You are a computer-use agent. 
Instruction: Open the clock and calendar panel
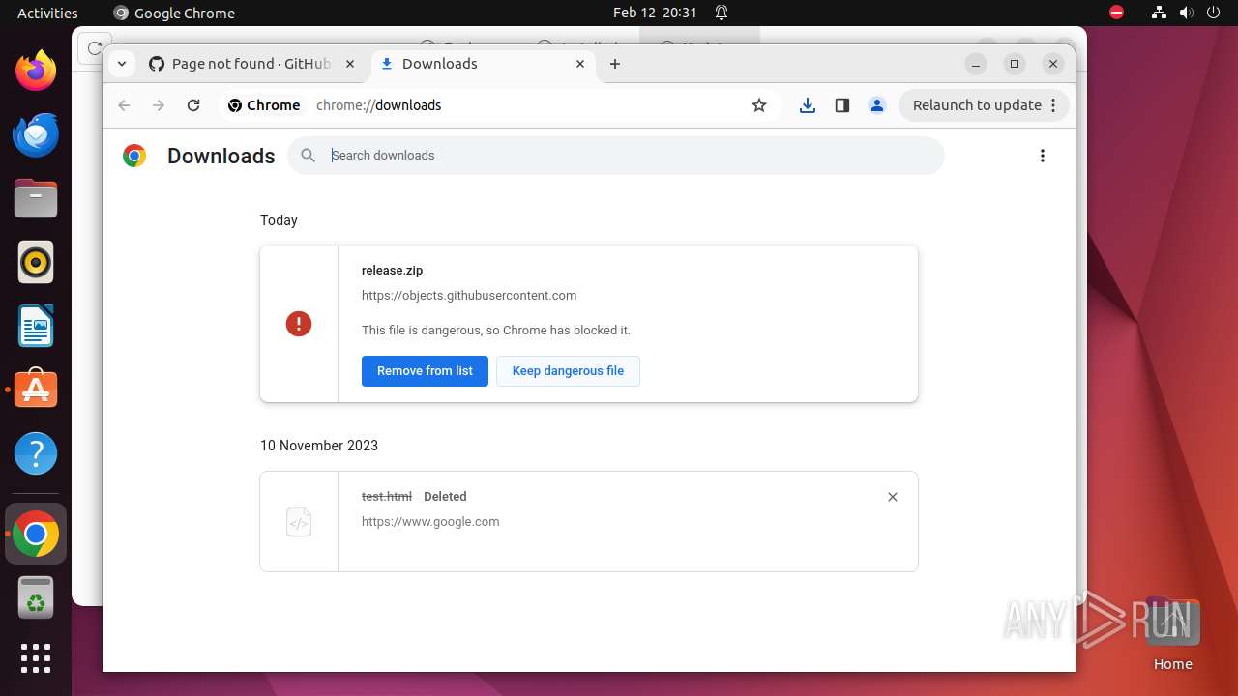coord(655,13)
